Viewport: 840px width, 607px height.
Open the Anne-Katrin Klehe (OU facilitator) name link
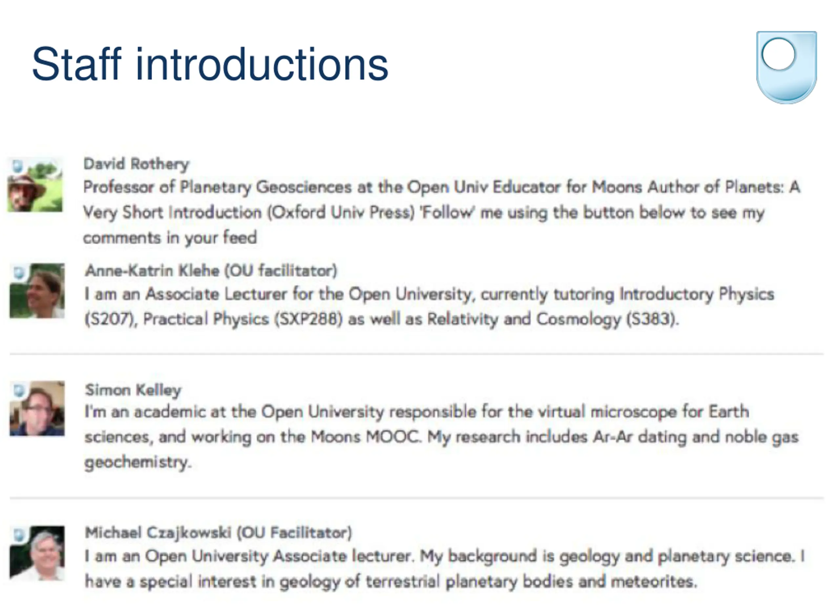pyautogui.click(x=211, y=270)
